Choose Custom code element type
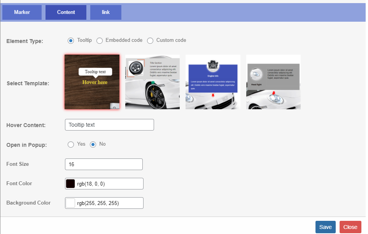Image resolution: width=368 pixels, height=234 pixels. [150, 41]
